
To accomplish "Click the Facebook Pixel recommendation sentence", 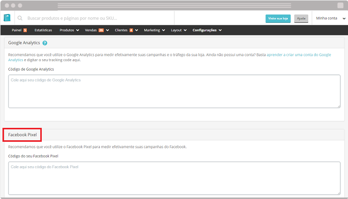I will 97,147.
